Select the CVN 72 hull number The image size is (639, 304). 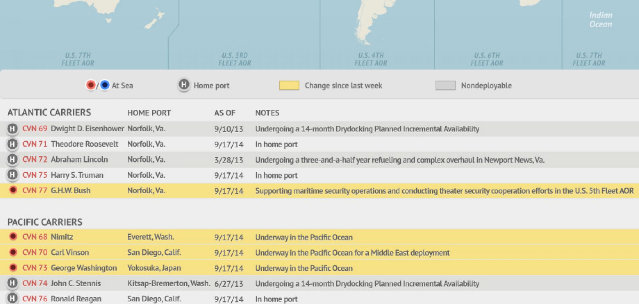point(35,160)
